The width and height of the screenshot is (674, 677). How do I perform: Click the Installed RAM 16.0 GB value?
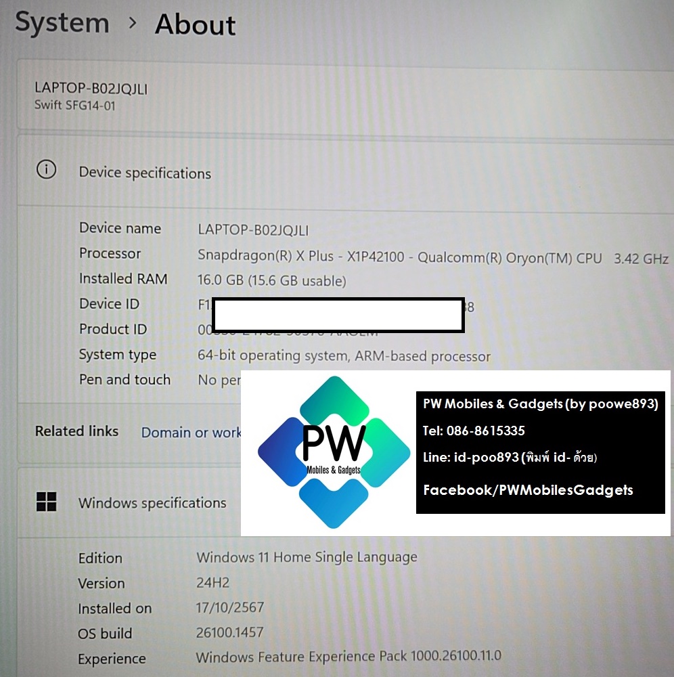[271, 280]
